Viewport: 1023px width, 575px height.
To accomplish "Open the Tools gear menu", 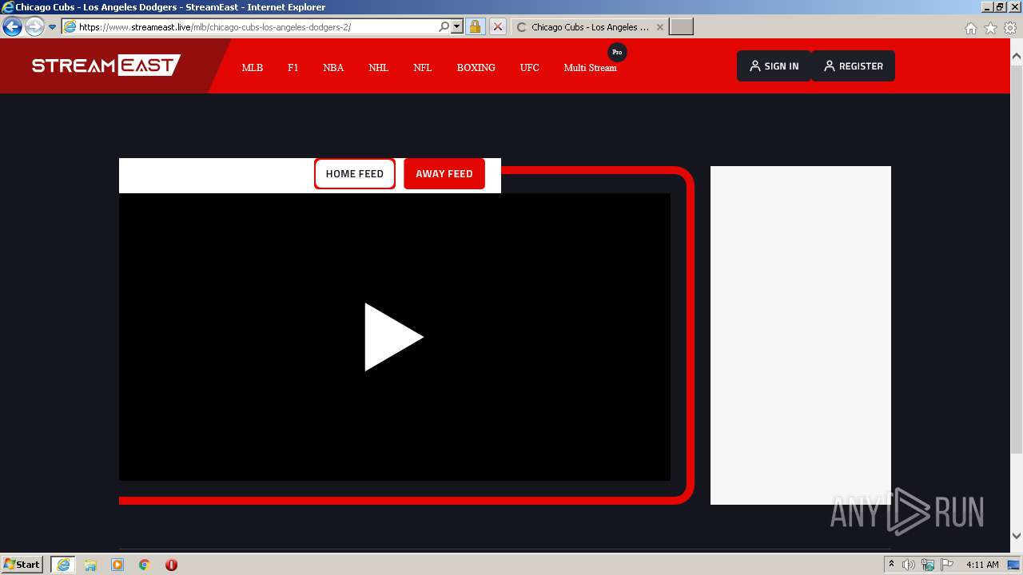I will (x=1010, y=28).
